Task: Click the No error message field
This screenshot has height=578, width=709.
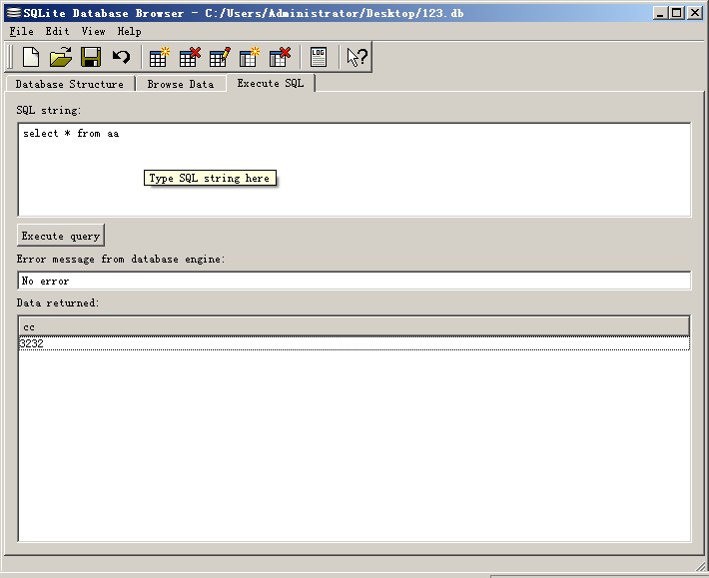Action: pyautogui.click(x=354, y=281)
